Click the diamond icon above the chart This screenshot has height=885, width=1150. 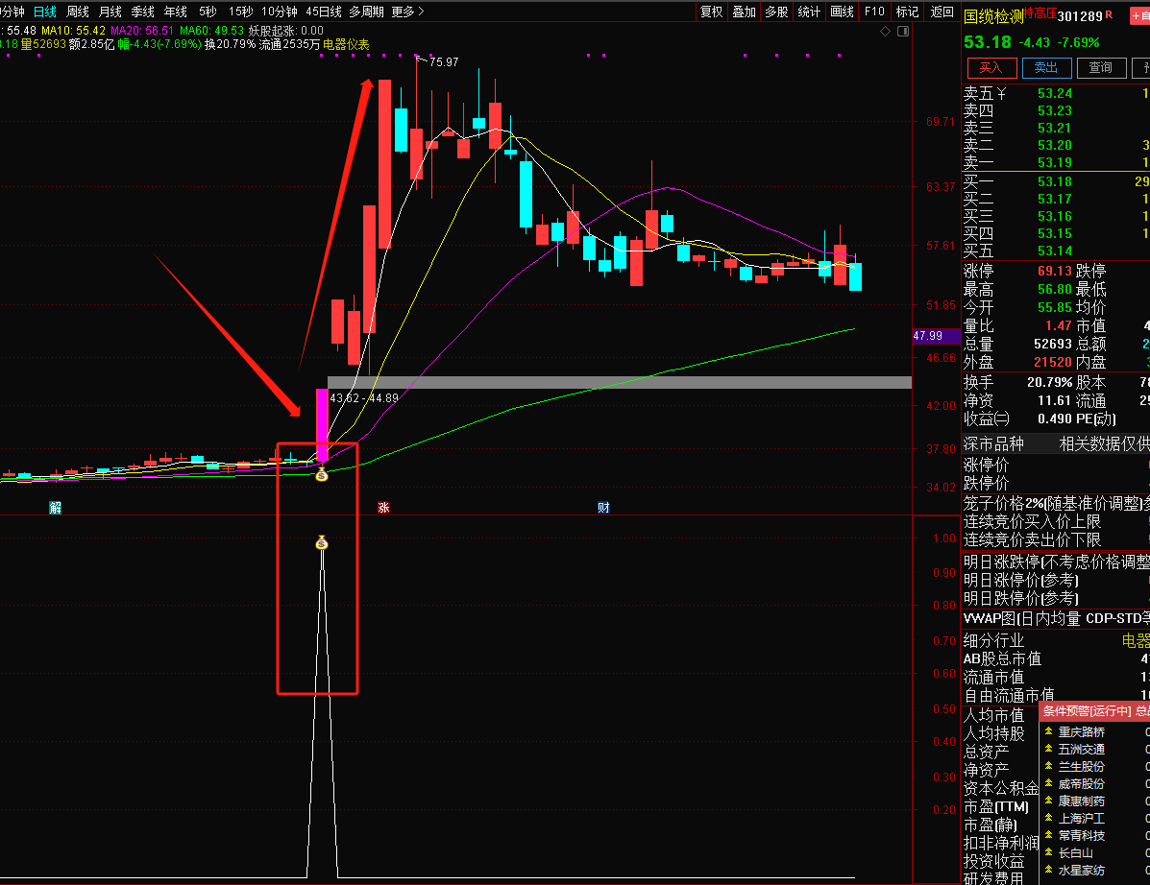[x=885, y=32]
